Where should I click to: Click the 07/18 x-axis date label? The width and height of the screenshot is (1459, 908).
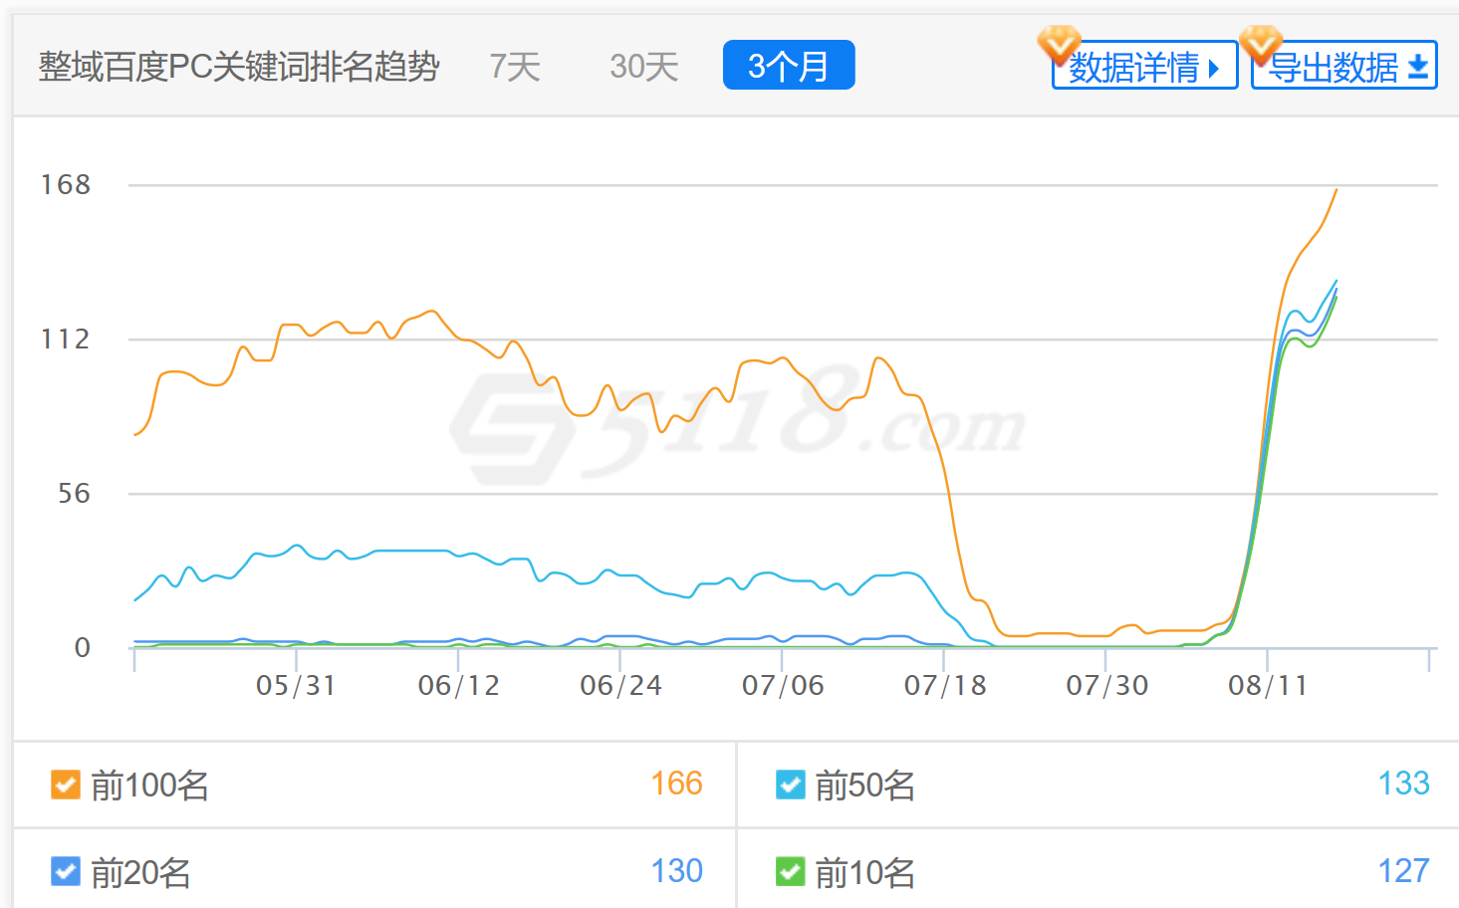944,685
